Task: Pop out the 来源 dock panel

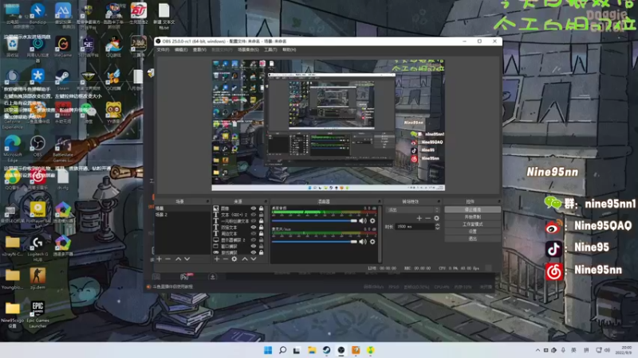Action: coord(266,201)
